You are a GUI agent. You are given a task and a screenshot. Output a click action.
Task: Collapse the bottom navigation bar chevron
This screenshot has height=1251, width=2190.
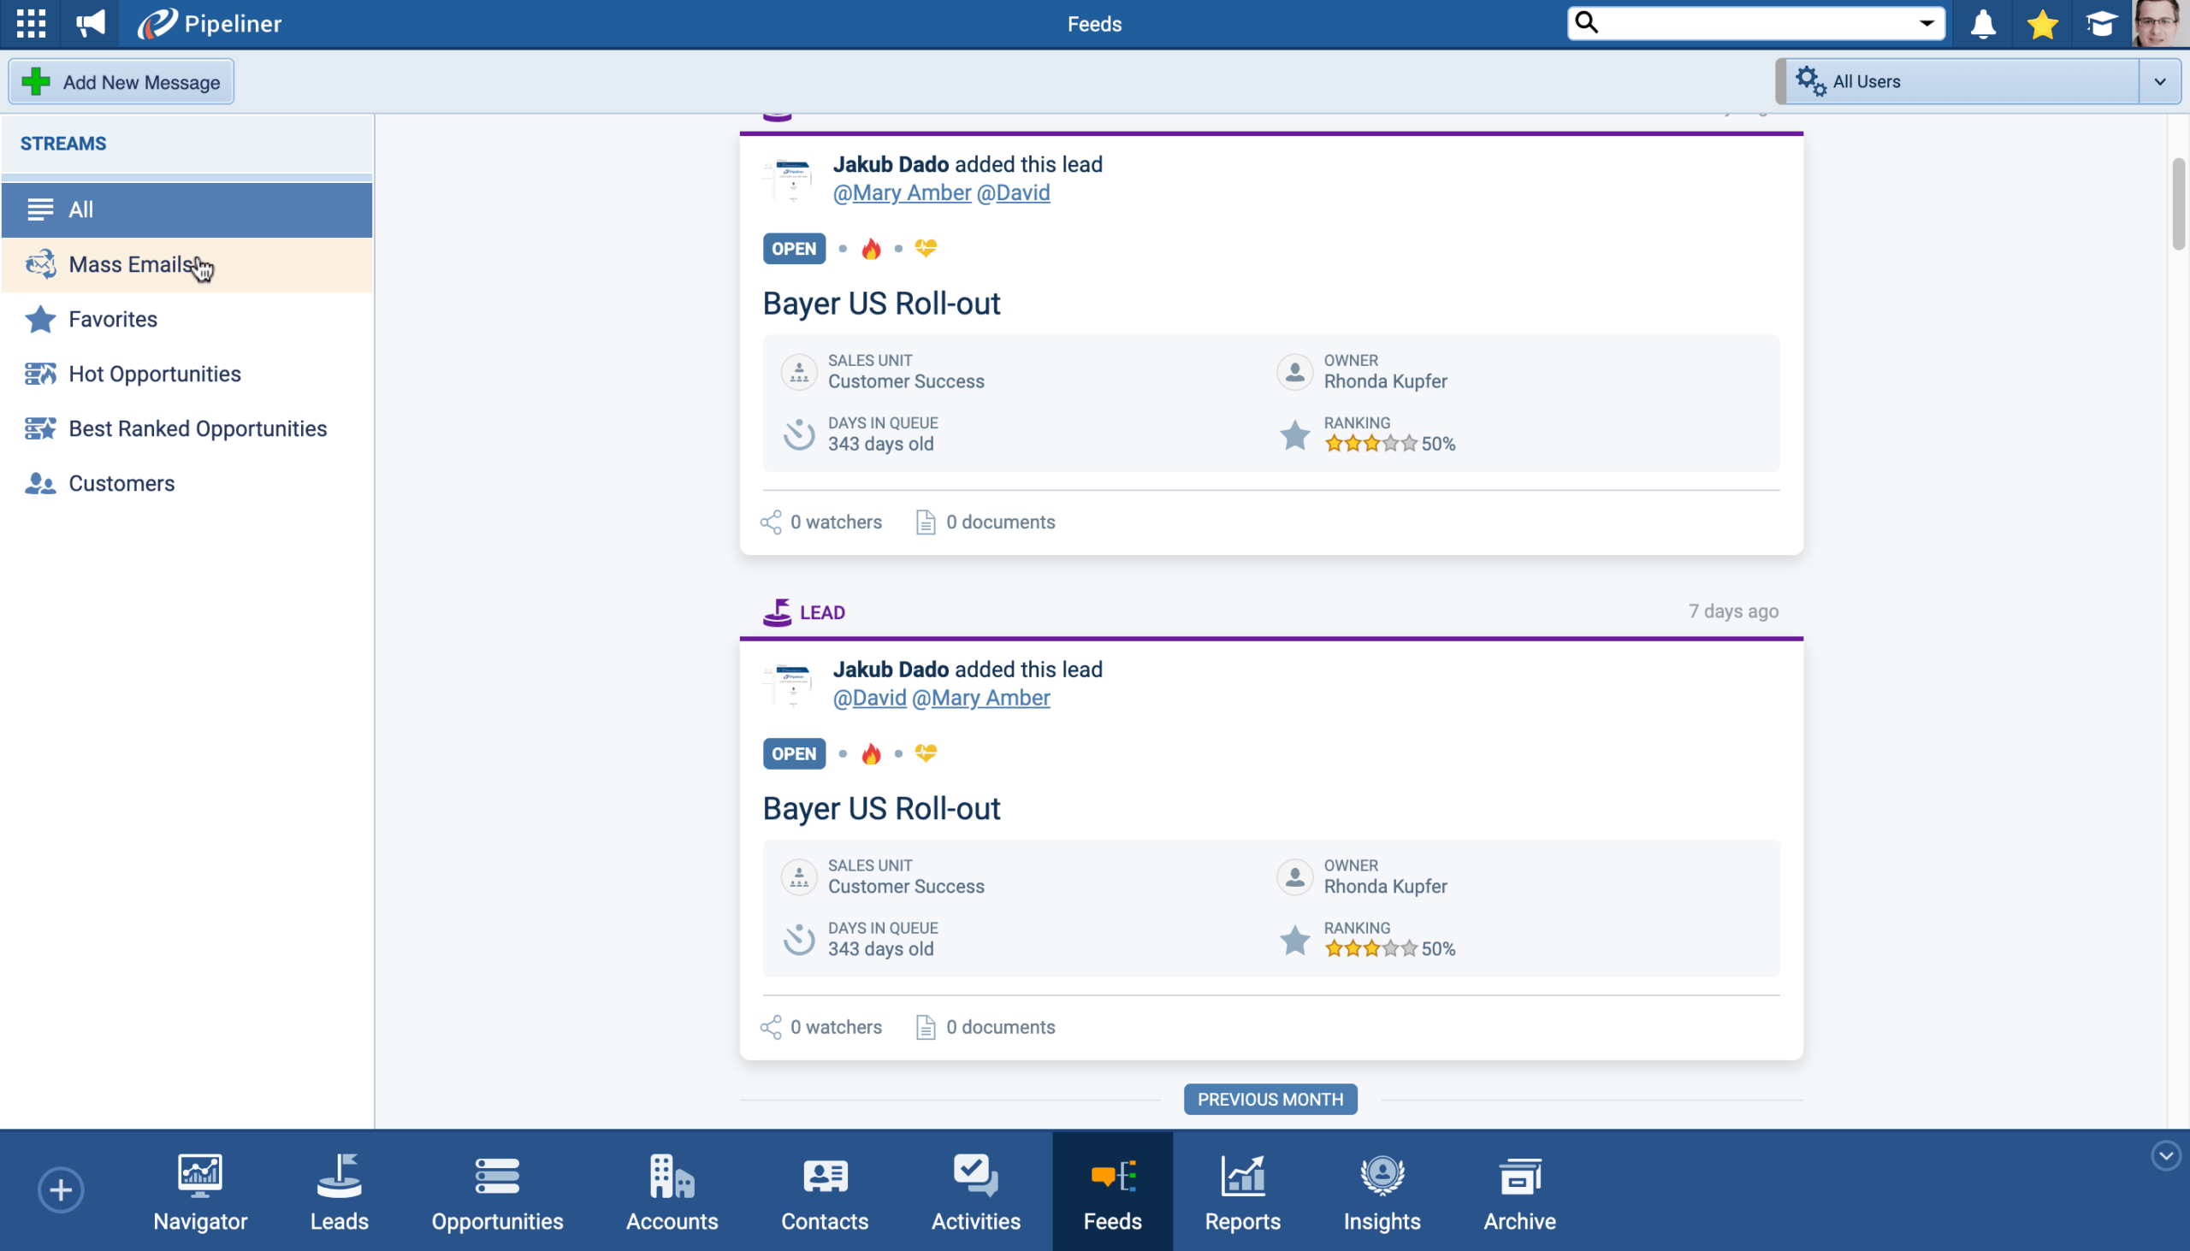(x=2165, y=1155)
